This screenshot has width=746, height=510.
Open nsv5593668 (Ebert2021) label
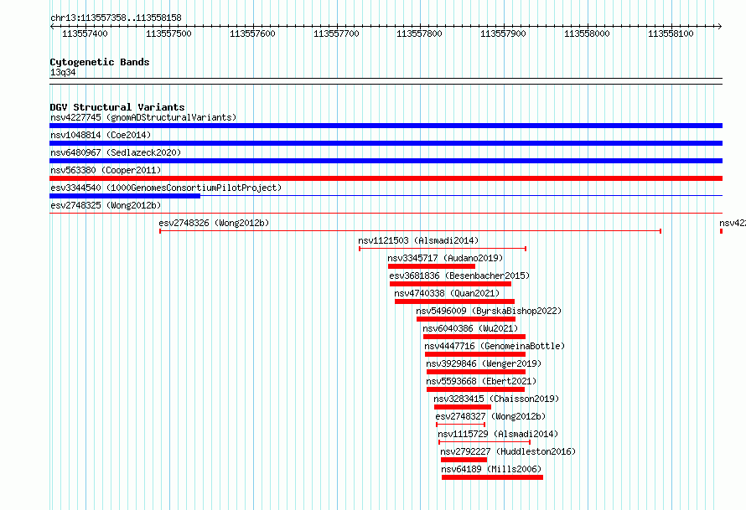(481, 381)
